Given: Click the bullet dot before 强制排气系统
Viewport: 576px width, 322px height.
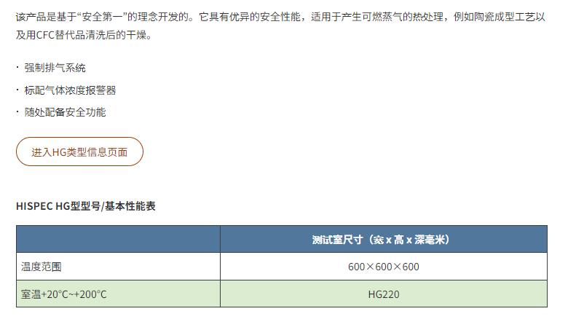Looking at the screenshot, I should pos(17,67).
